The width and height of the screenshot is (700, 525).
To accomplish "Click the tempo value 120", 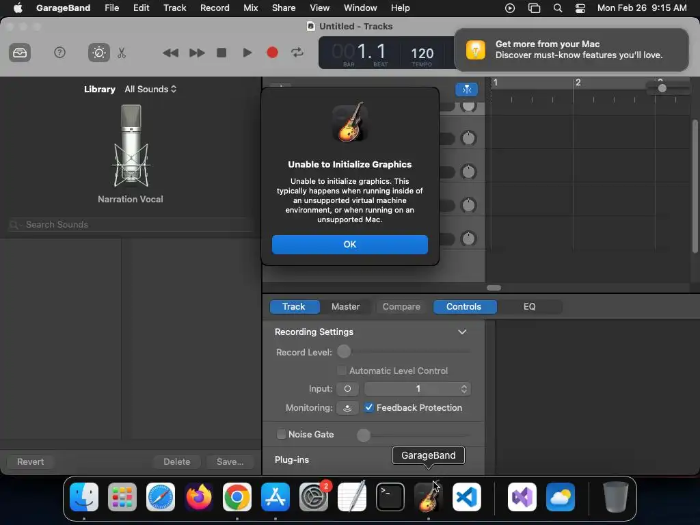I will click(422, 53).
